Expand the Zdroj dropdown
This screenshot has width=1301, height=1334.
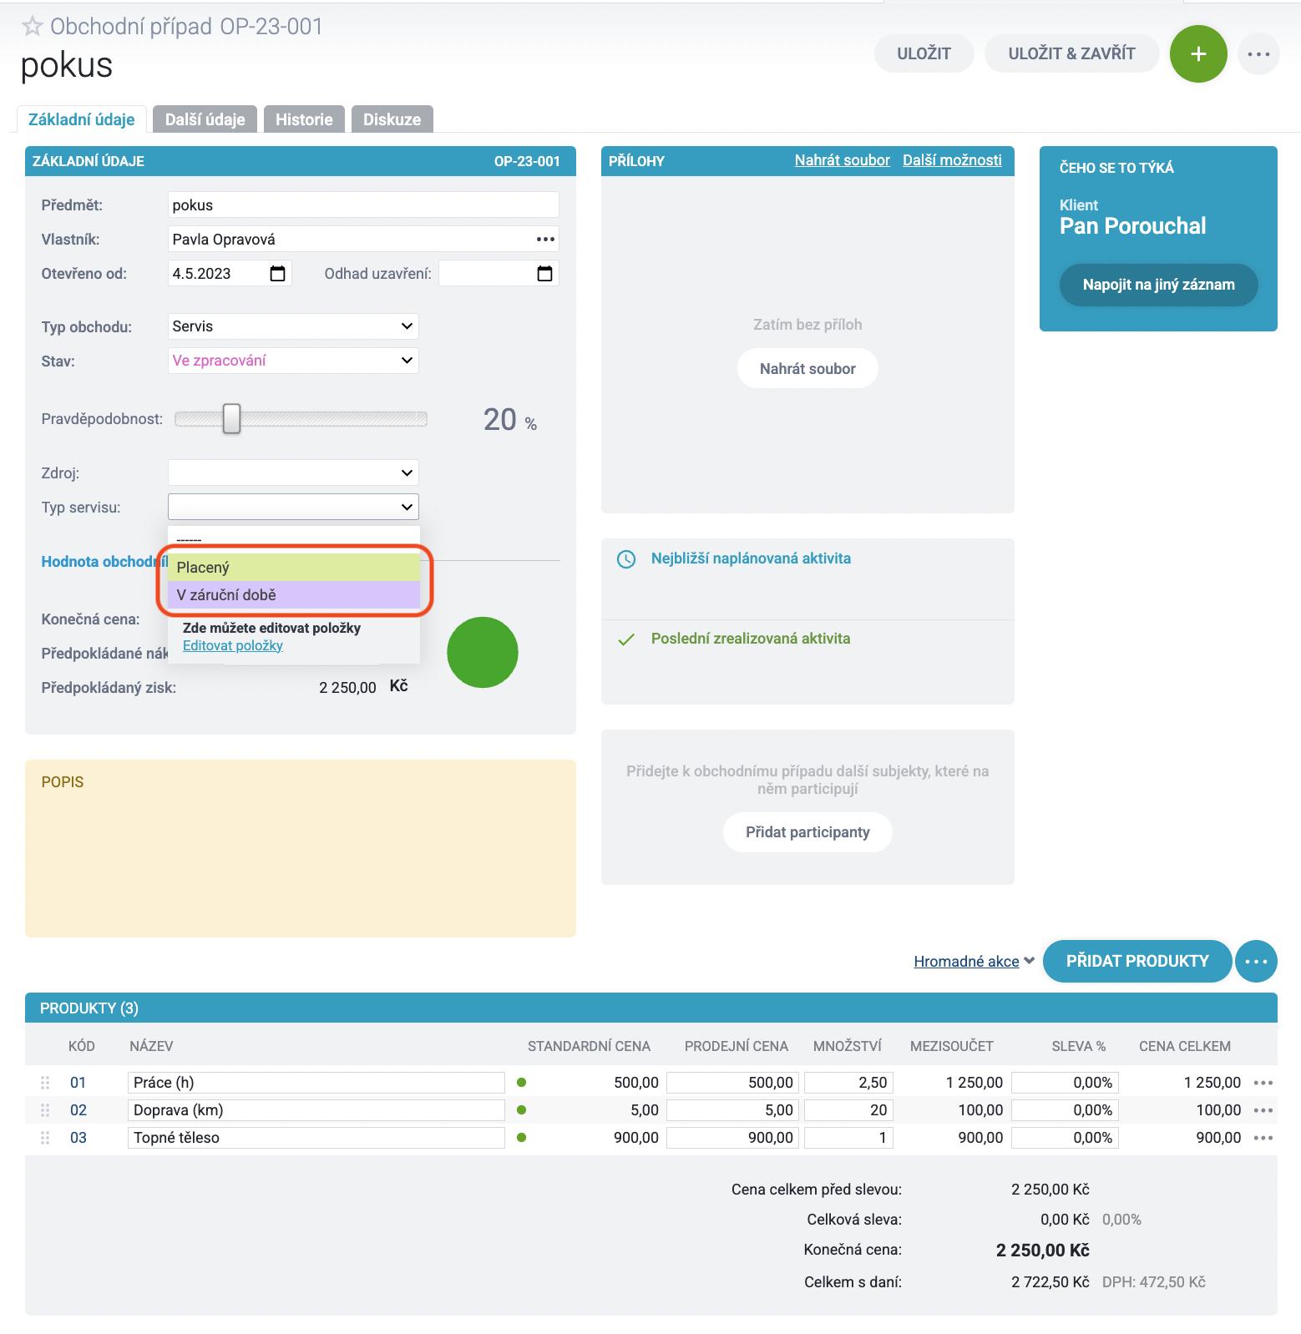293,472
